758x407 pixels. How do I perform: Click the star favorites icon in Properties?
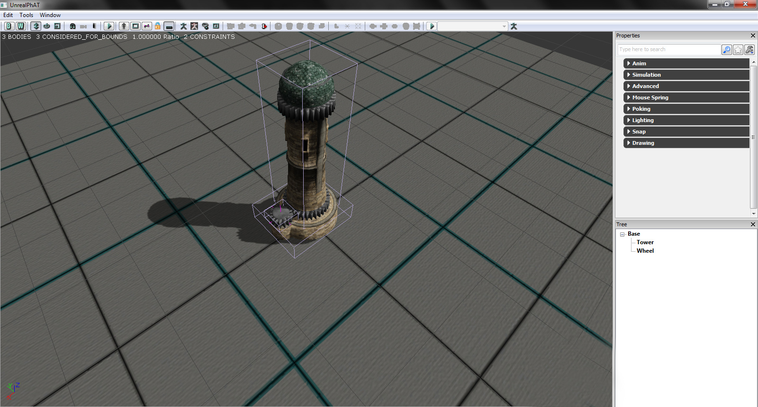point(738,50)
